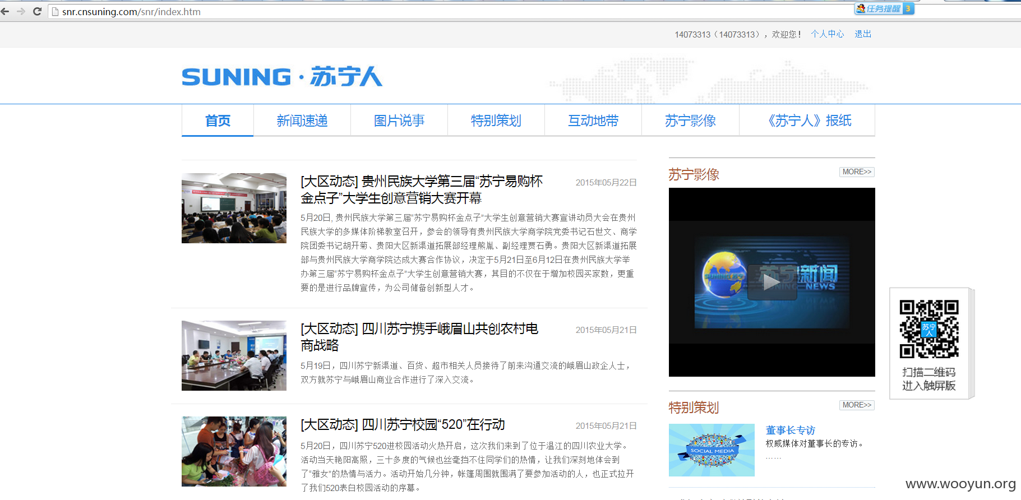This screenshot has width=1021, height=500.
Task: Open the 任务提醒 notification badge
Action: 884,8
